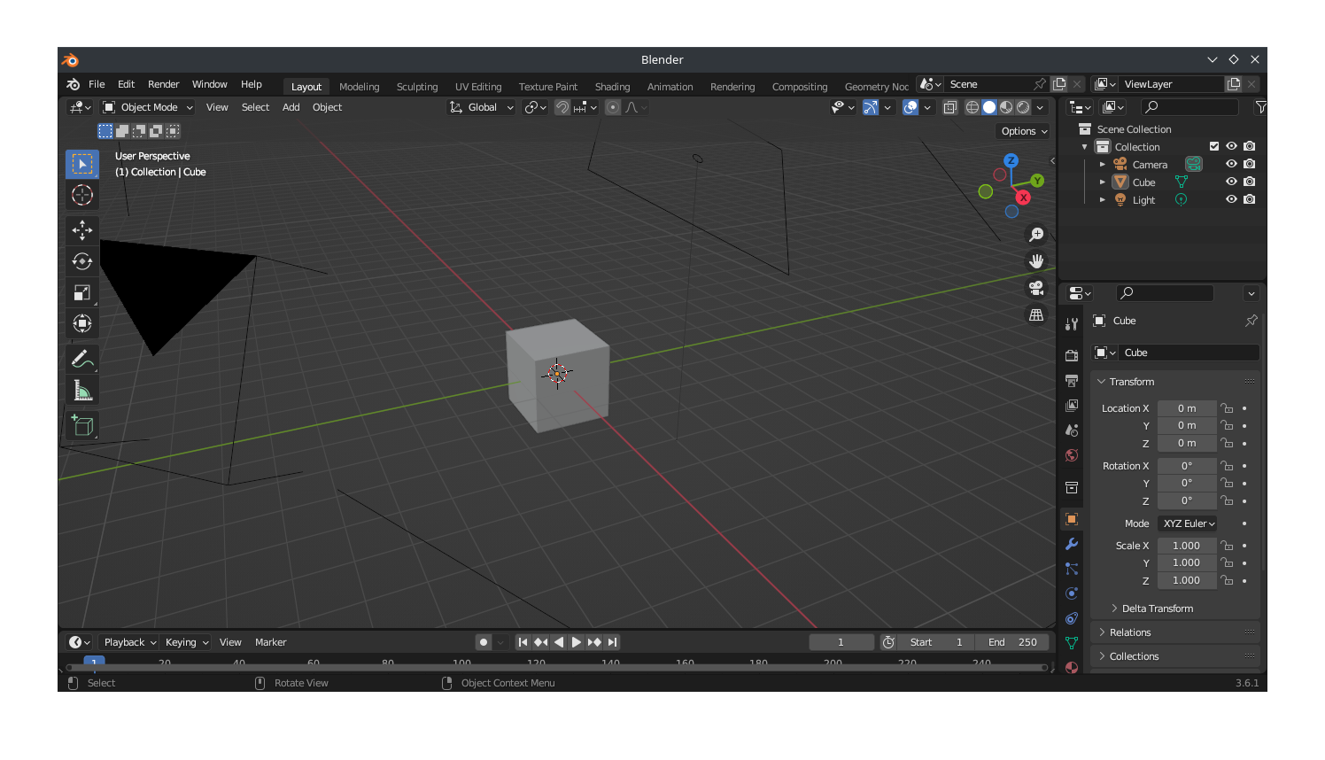Open the XYZ Euler rotation mode dropdown

(1188, 523)
